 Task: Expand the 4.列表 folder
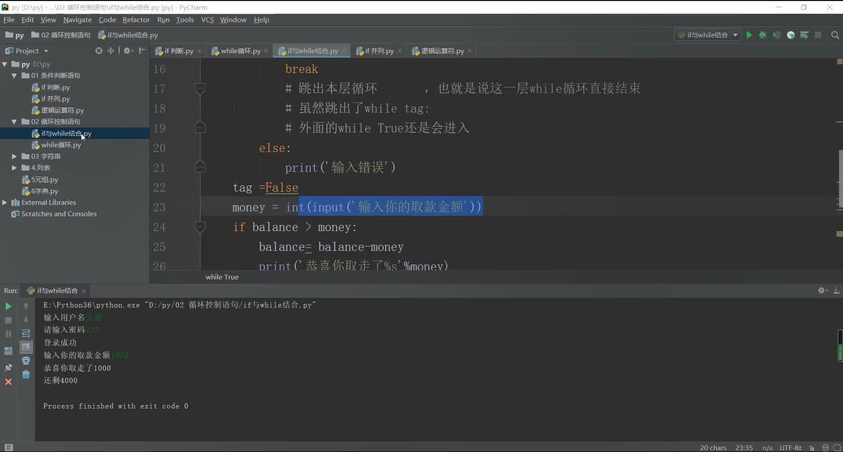(14, 168)
